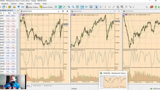The height and width of the screenshot is (90, 160).
Task: Click the M15 chart's Stoch(5,3,3) indicator label
Action: (27, 50)
